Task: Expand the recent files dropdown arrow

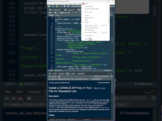Action: coord(59,6)
